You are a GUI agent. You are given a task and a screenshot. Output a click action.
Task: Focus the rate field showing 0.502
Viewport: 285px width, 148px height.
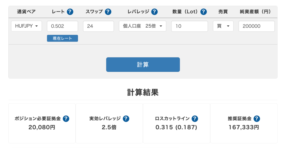62,26
